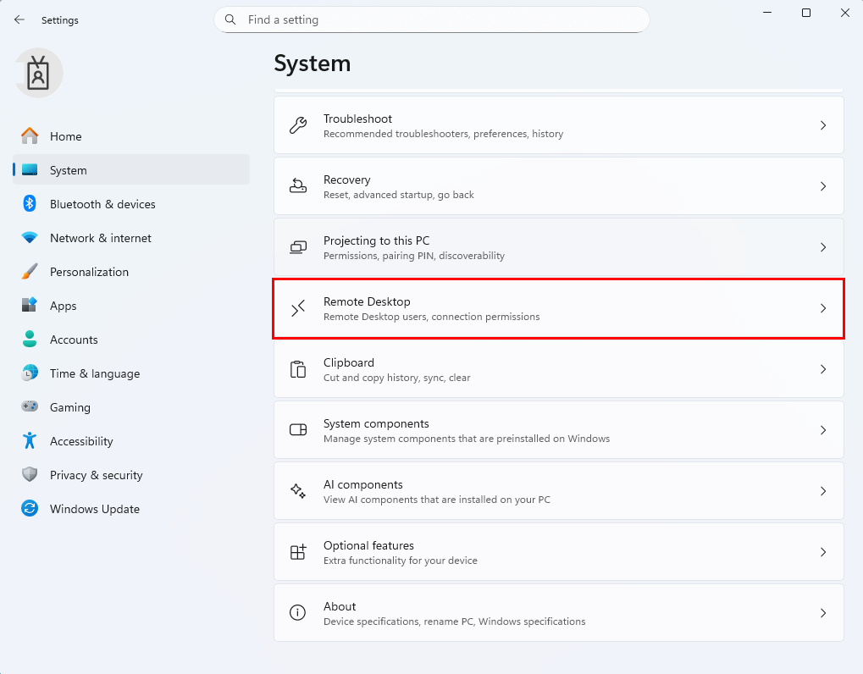
Task: Open System components via right chevron
Action: [822, 430]
